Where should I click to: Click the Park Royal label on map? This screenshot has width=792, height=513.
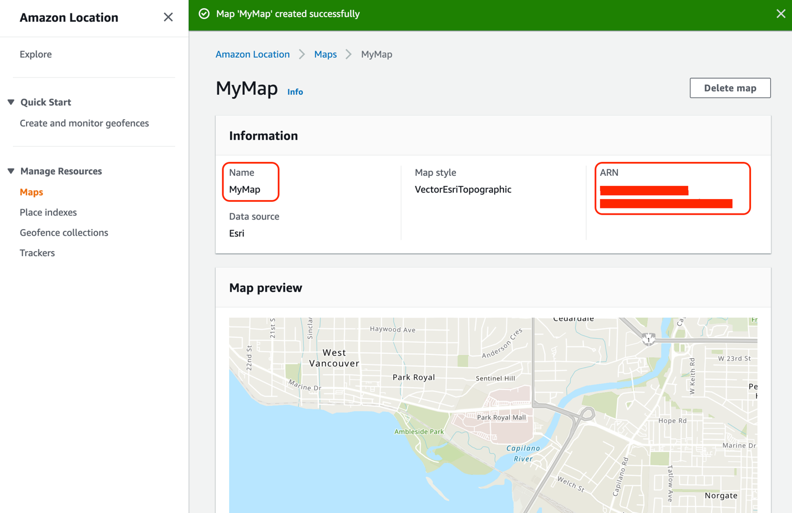click(x=414, y=377)
